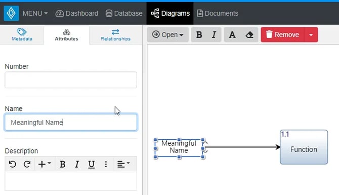Viewport: 339px width, 195px height.
Task: Click the red Remove button
Action: tap(282, 34)
